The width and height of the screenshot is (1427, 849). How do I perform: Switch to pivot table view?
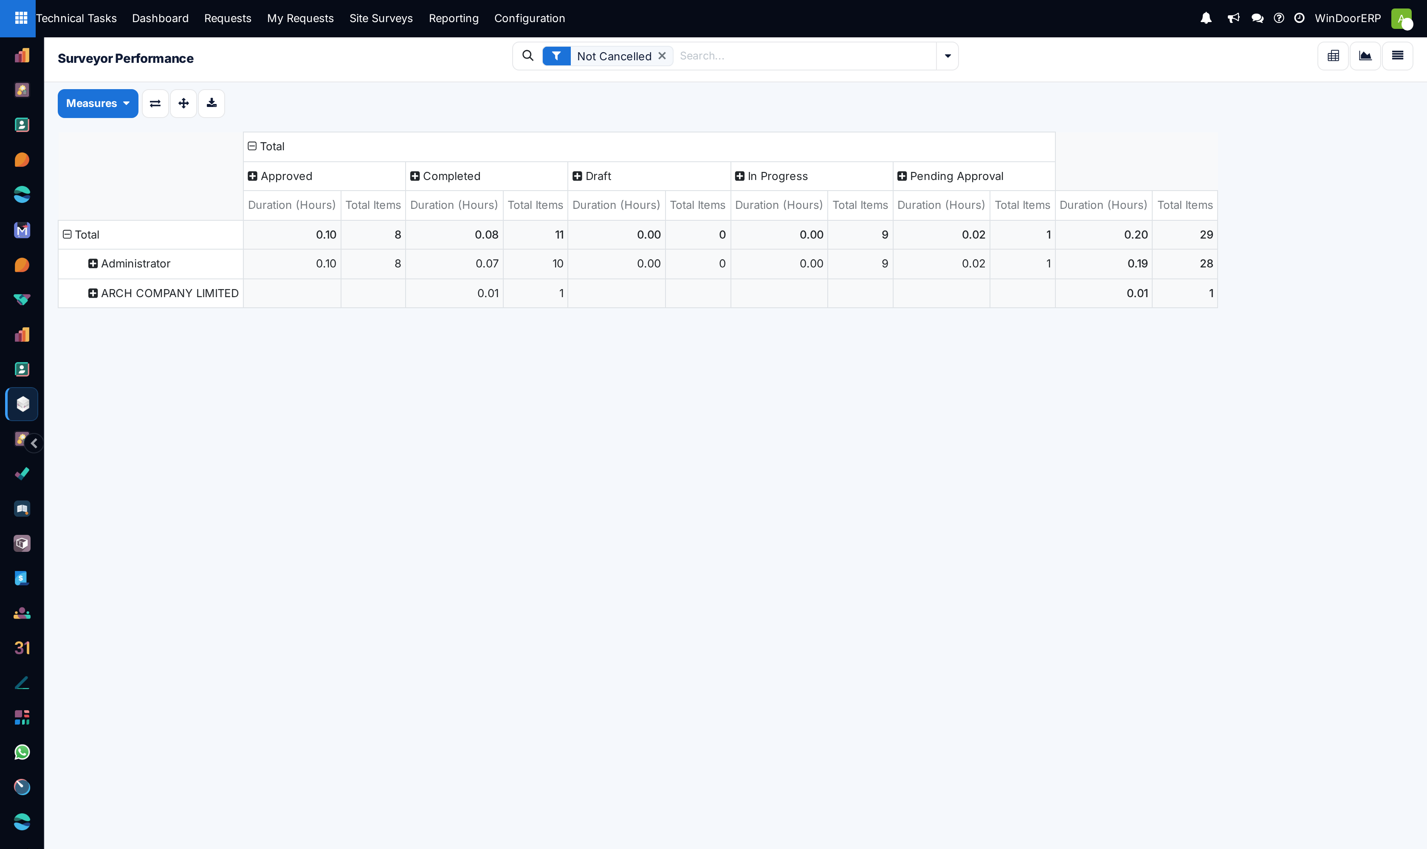[x=1333, y=56]
